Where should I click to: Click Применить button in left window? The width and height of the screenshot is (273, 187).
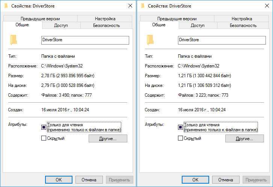(x=119, y=180)
